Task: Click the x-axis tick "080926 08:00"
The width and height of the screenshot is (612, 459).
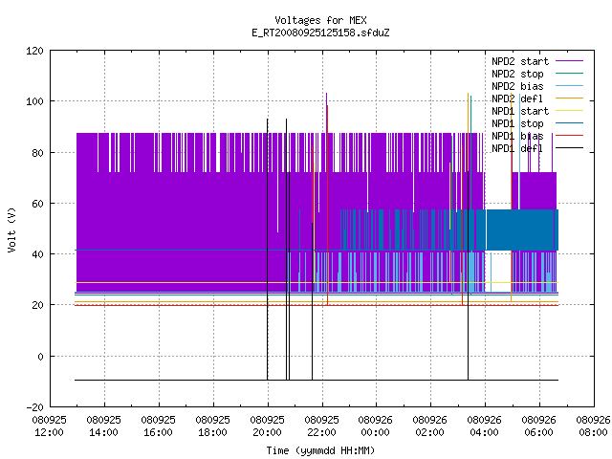Action: (x=593, y=426)
